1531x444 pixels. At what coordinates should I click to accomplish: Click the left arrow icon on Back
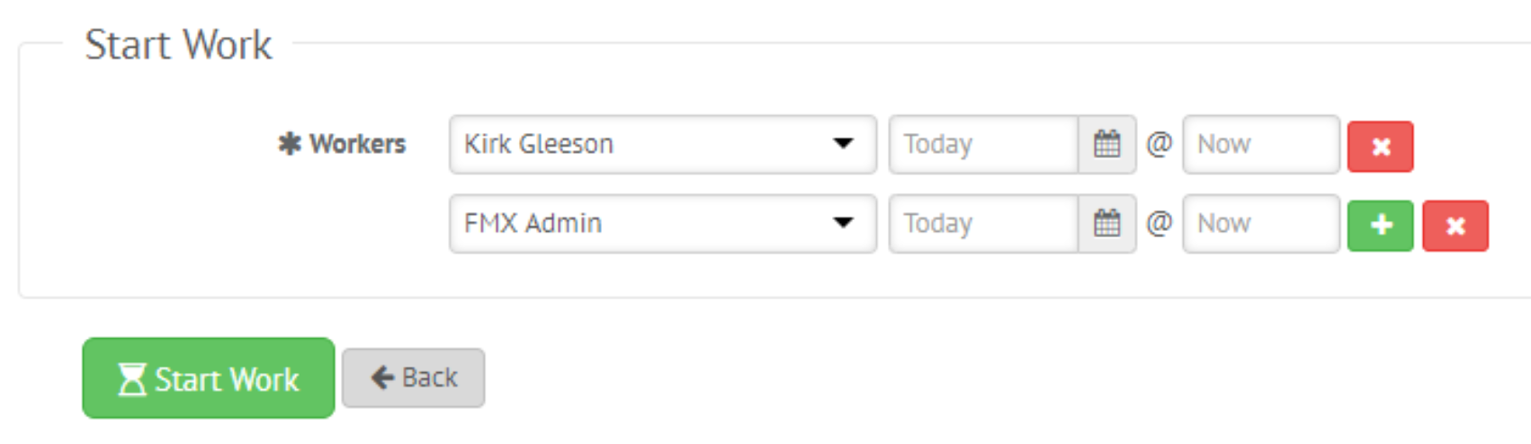click(x=383, y=377)
